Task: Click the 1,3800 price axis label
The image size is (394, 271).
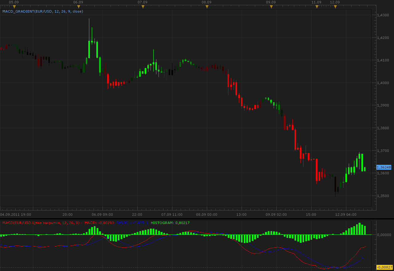Action: [383, 128]
